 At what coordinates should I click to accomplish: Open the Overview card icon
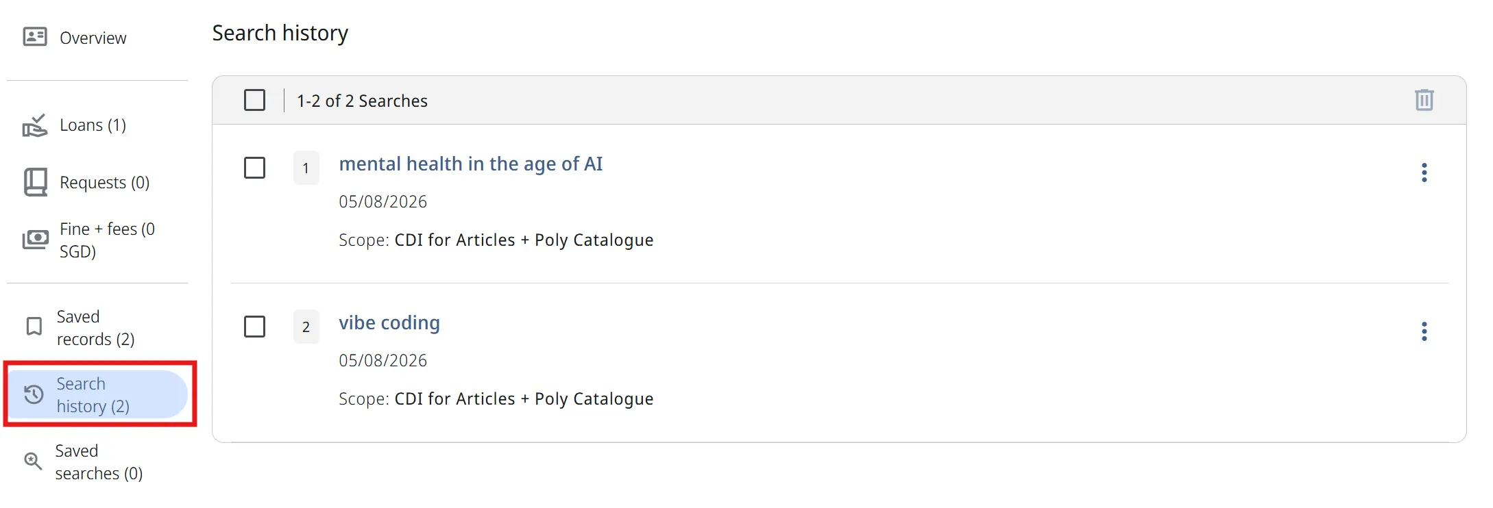(35, 37)
